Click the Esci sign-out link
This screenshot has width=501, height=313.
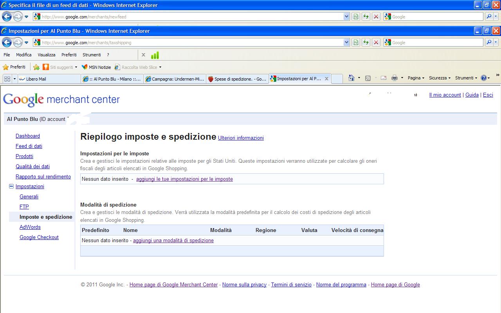point(488,95)
